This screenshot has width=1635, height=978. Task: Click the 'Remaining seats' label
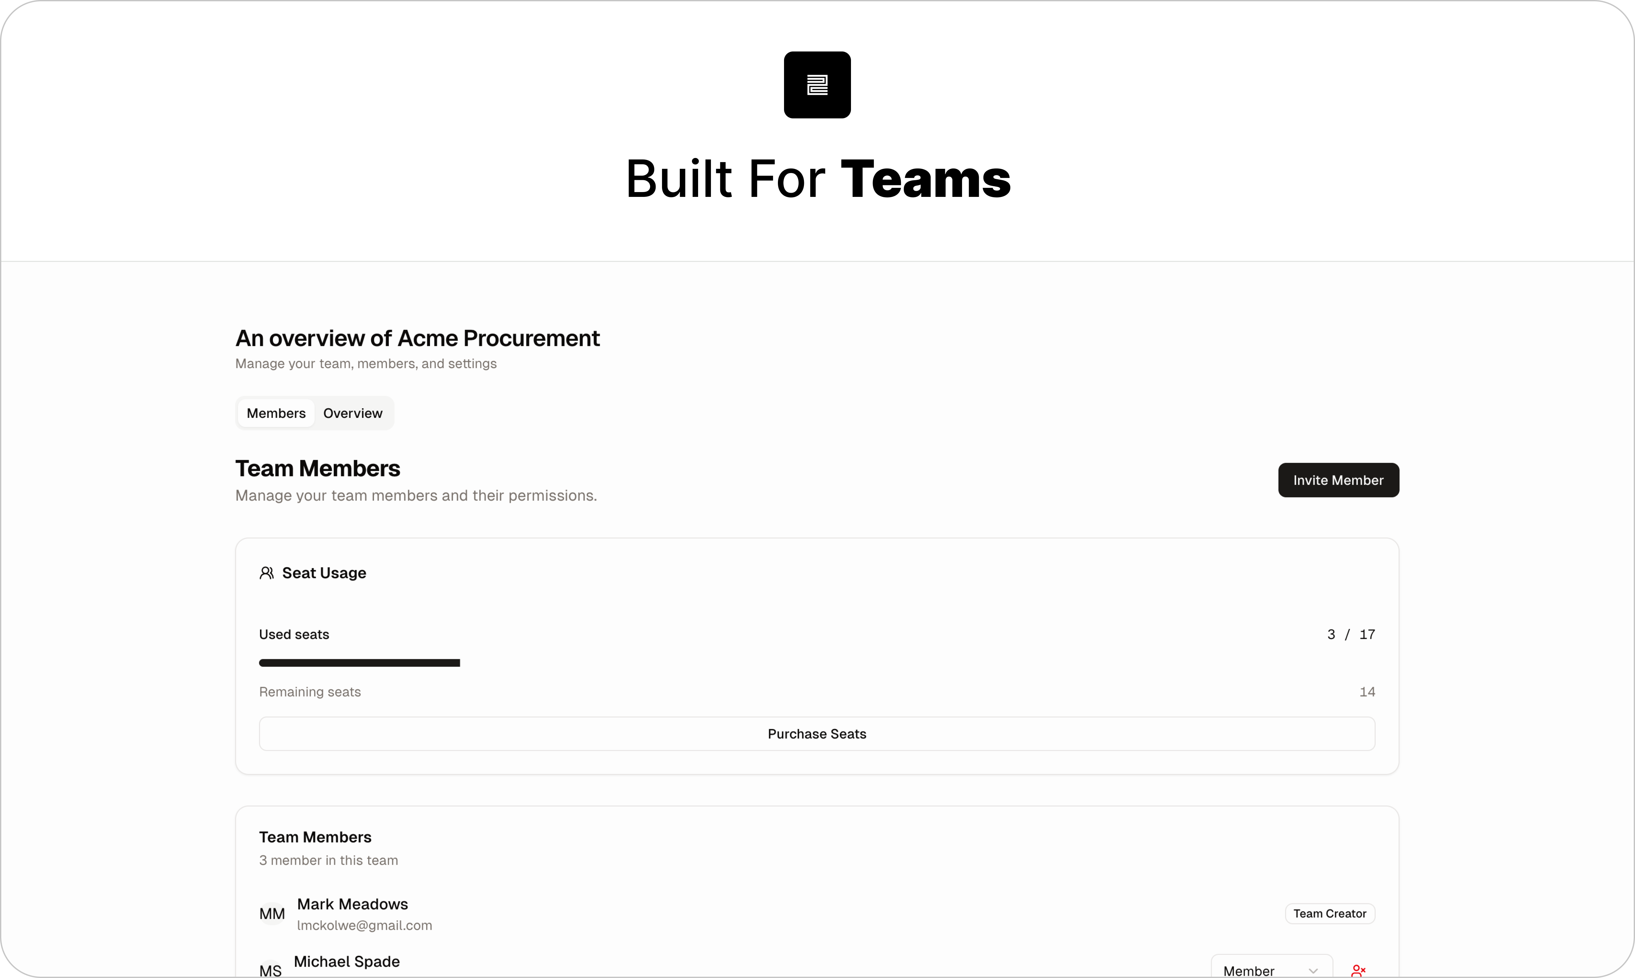tap(310, 691)
